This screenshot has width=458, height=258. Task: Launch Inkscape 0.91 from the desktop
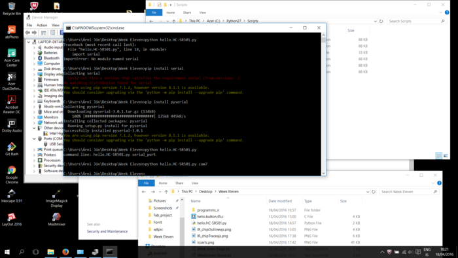click(x=12, y=196)
